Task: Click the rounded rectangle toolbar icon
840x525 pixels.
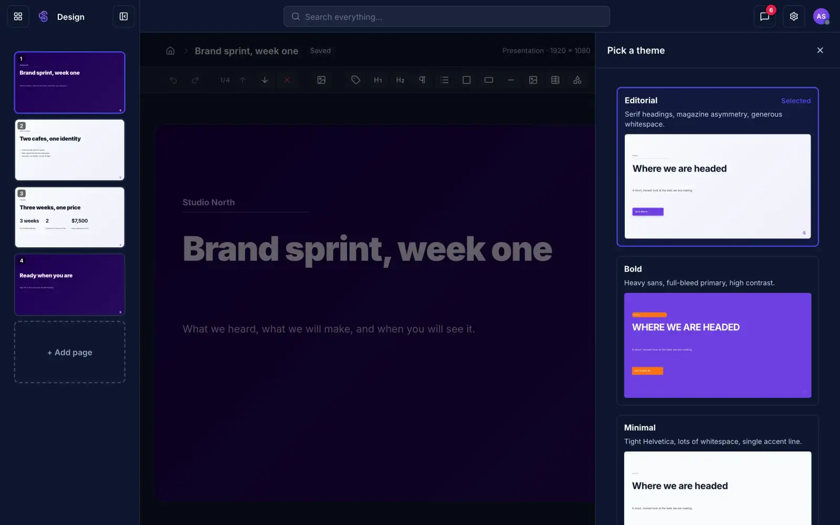Action: pyautogui.click(x=489, y=80)
